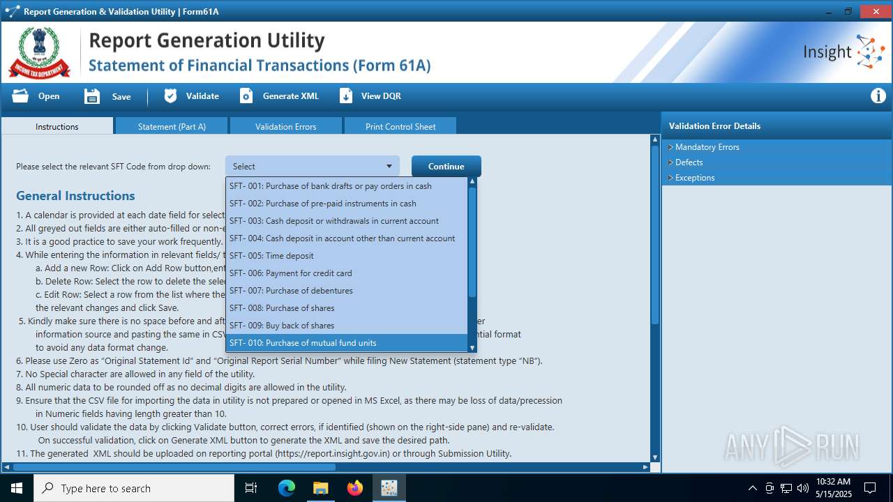This screenshot has width=893, height=502.
Task: Click the Generate XML toolbar label
Action: pos(291,96)
